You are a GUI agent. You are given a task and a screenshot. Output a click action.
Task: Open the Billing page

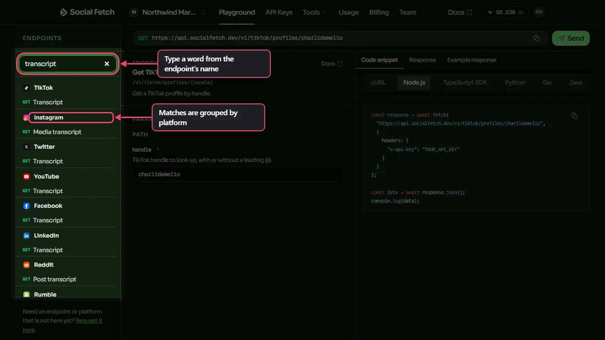379,12
